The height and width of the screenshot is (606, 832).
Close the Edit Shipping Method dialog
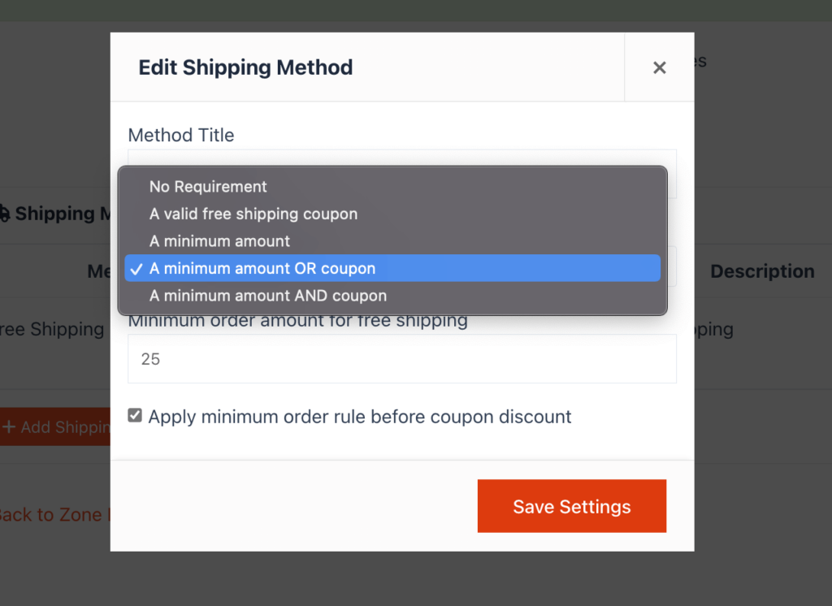pyautogui.click(x=659, y=67)
